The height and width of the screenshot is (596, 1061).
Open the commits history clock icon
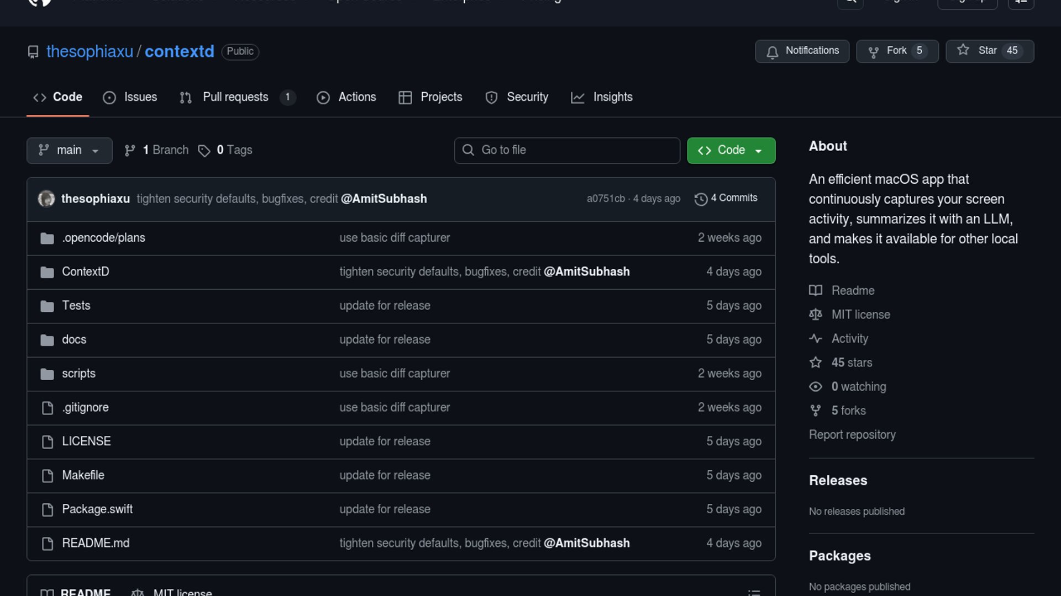(x=701, y=199)
